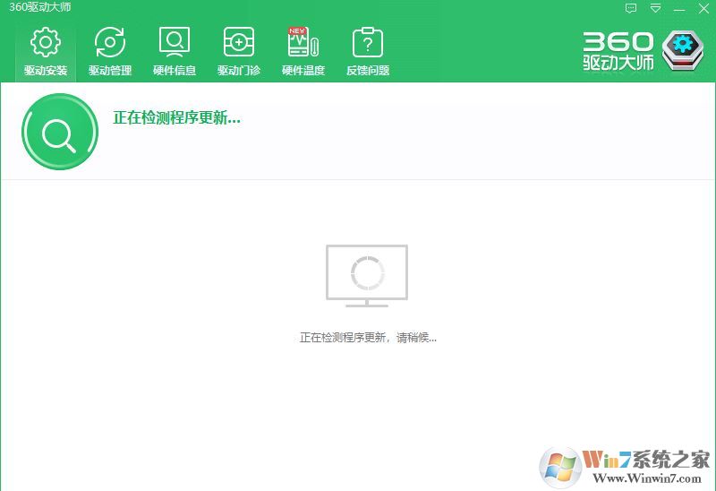Click the monitor loading spinner graphic
716x491 pixels.
click(367, 276)
